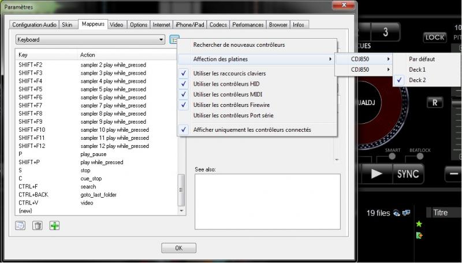Image resolution: width=462 pixels, height=263 pixels.
Task: Select the CTRL+F search row
Action: coord(96,187)
